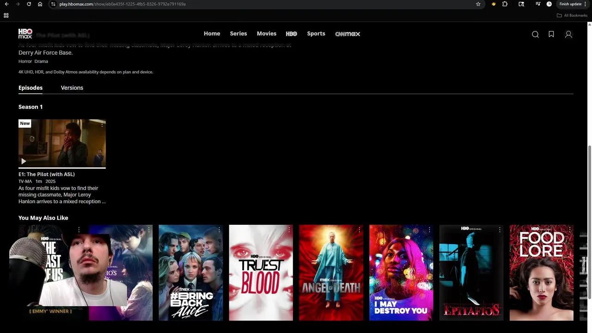
Task: Go to the Series menu item
Action: (238, 34)
